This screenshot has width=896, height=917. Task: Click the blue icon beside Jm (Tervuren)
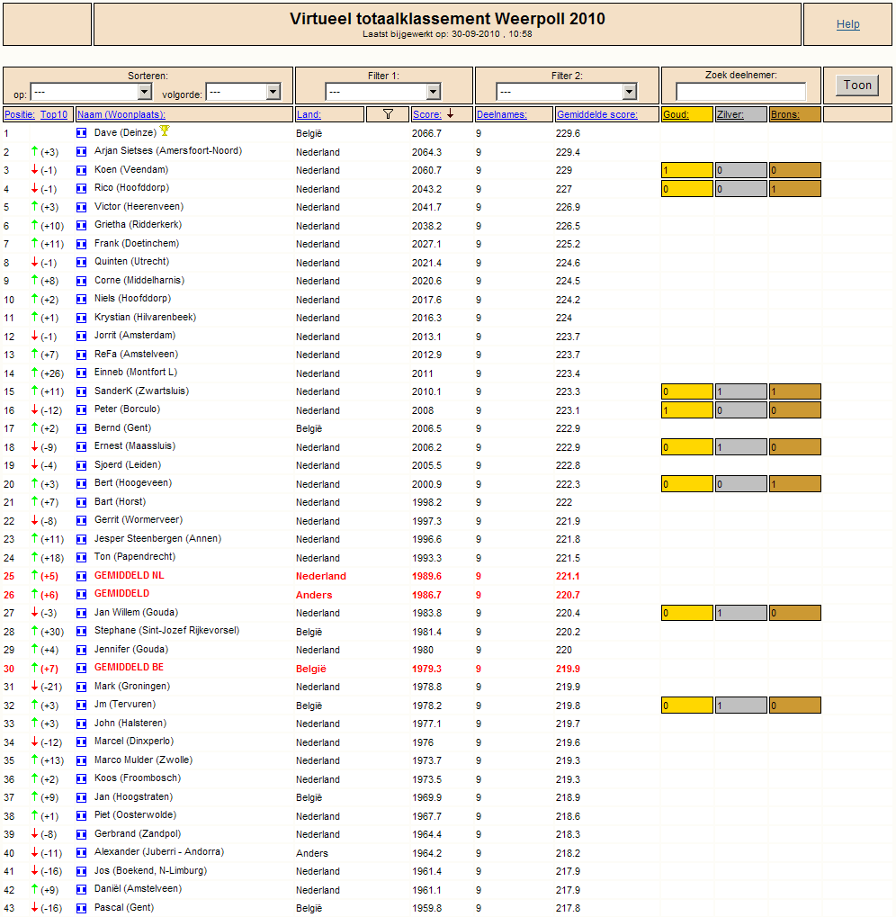click(81, 705)
